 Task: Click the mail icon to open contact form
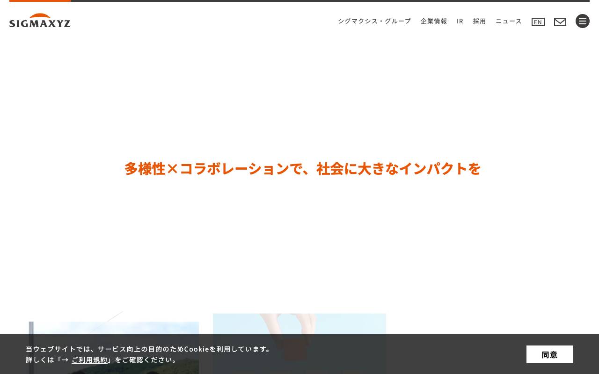(x=560, y=22)
